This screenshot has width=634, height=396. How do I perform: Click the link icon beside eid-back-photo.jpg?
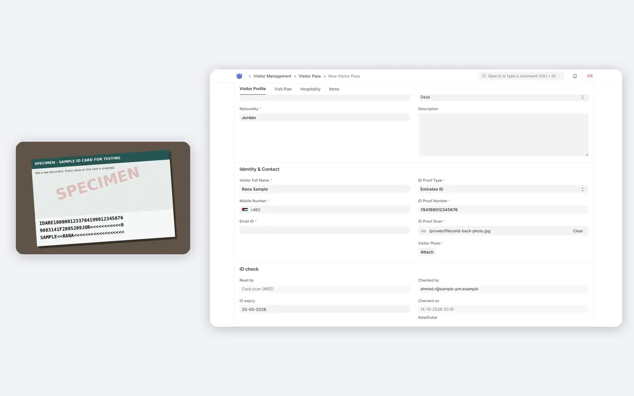point(424,231)
